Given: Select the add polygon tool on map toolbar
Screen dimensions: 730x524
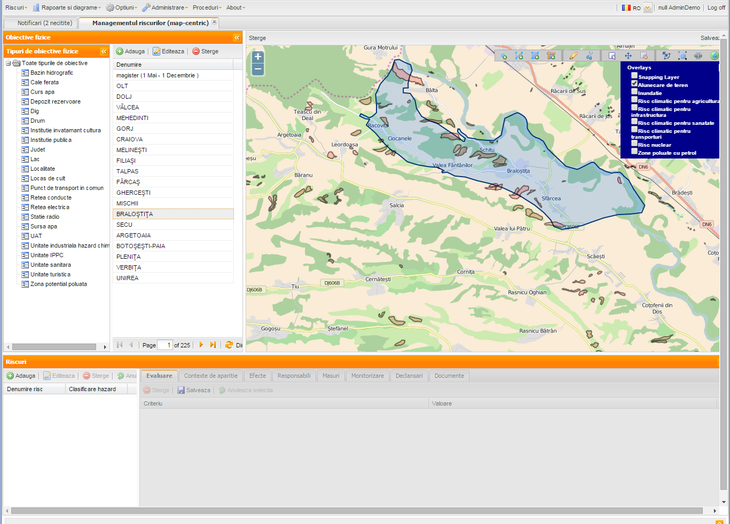Looking at the screenshot, I should [x=535, y=55].
